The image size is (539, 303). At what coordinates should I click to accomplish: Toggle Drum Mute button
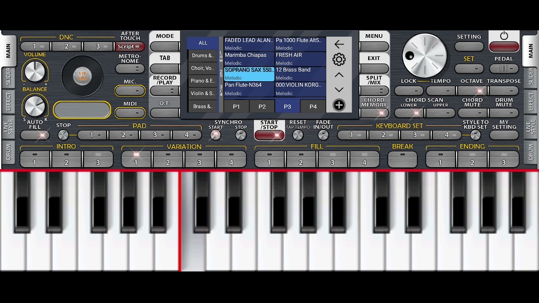tap(504, 113)
